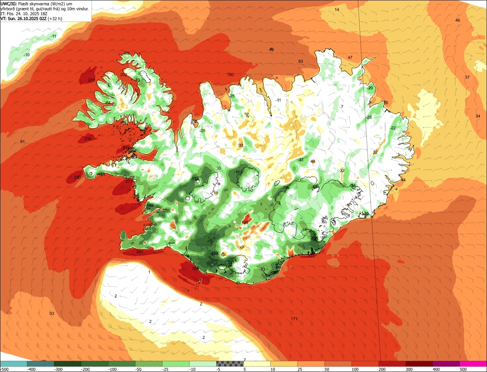Click the '-37' value in the eastern highlands
The width and height of the screenshot is (487, 372).
pyautogui.click(x=301, y=160)
